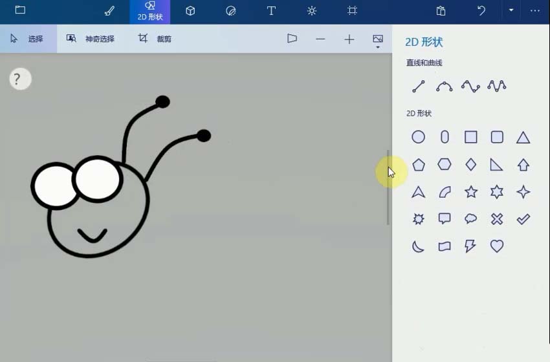
Task: Switch to the Brushes tab
Action: coord(109,11)
